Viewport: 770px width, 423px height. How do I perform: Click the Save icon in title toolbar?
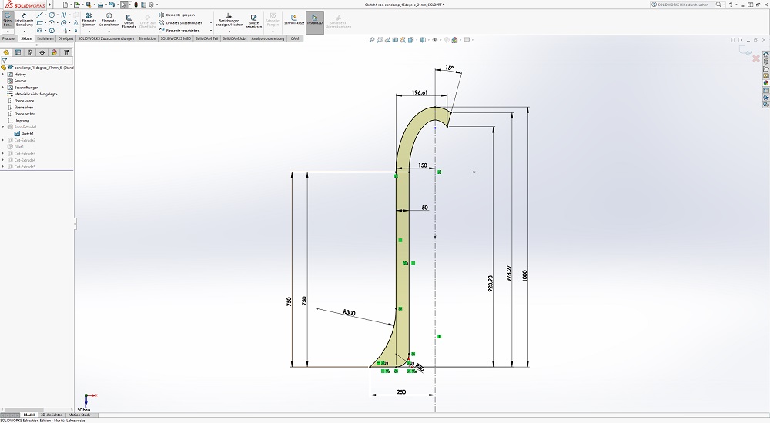click(x=89, y=5)
